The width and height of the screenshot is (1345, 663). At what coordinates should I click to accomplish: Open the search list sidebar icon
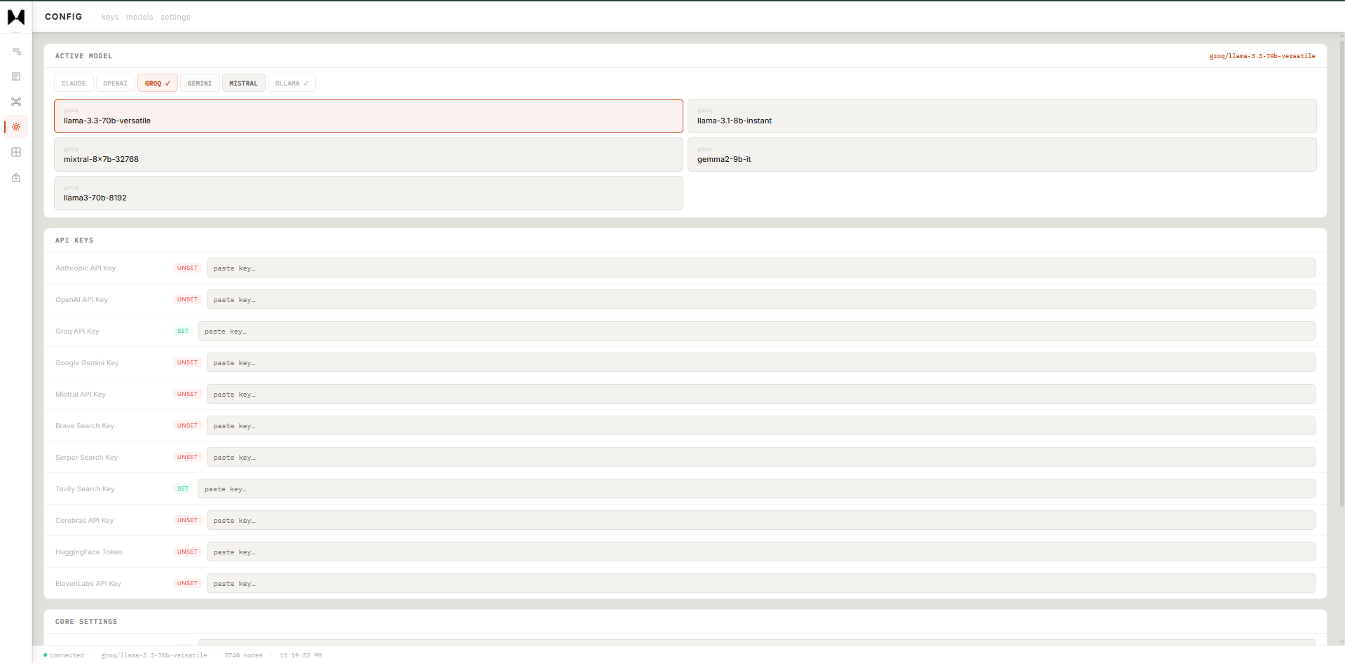coord(16,51)
